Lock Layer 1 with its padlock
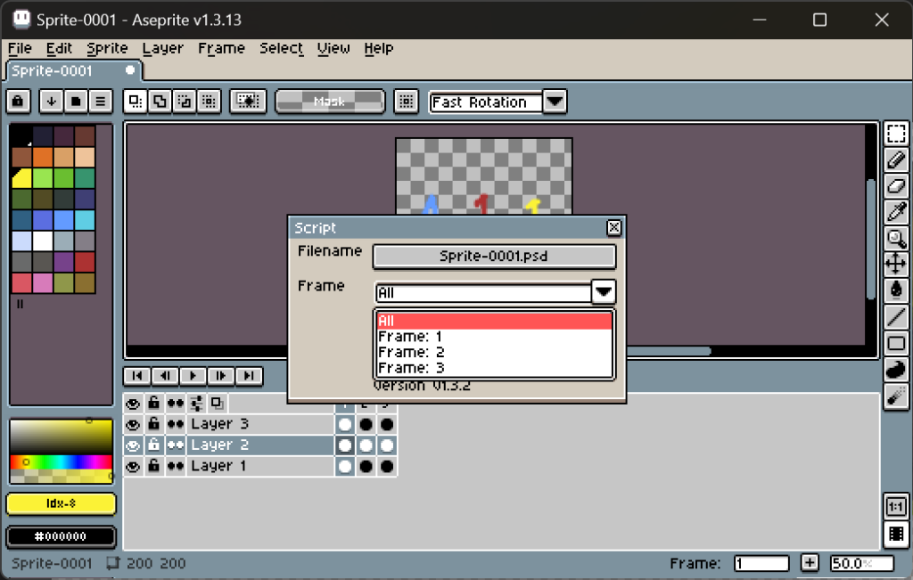Image resolution: width=913 pixels, height=580 pixels. [x=153, y=466]
